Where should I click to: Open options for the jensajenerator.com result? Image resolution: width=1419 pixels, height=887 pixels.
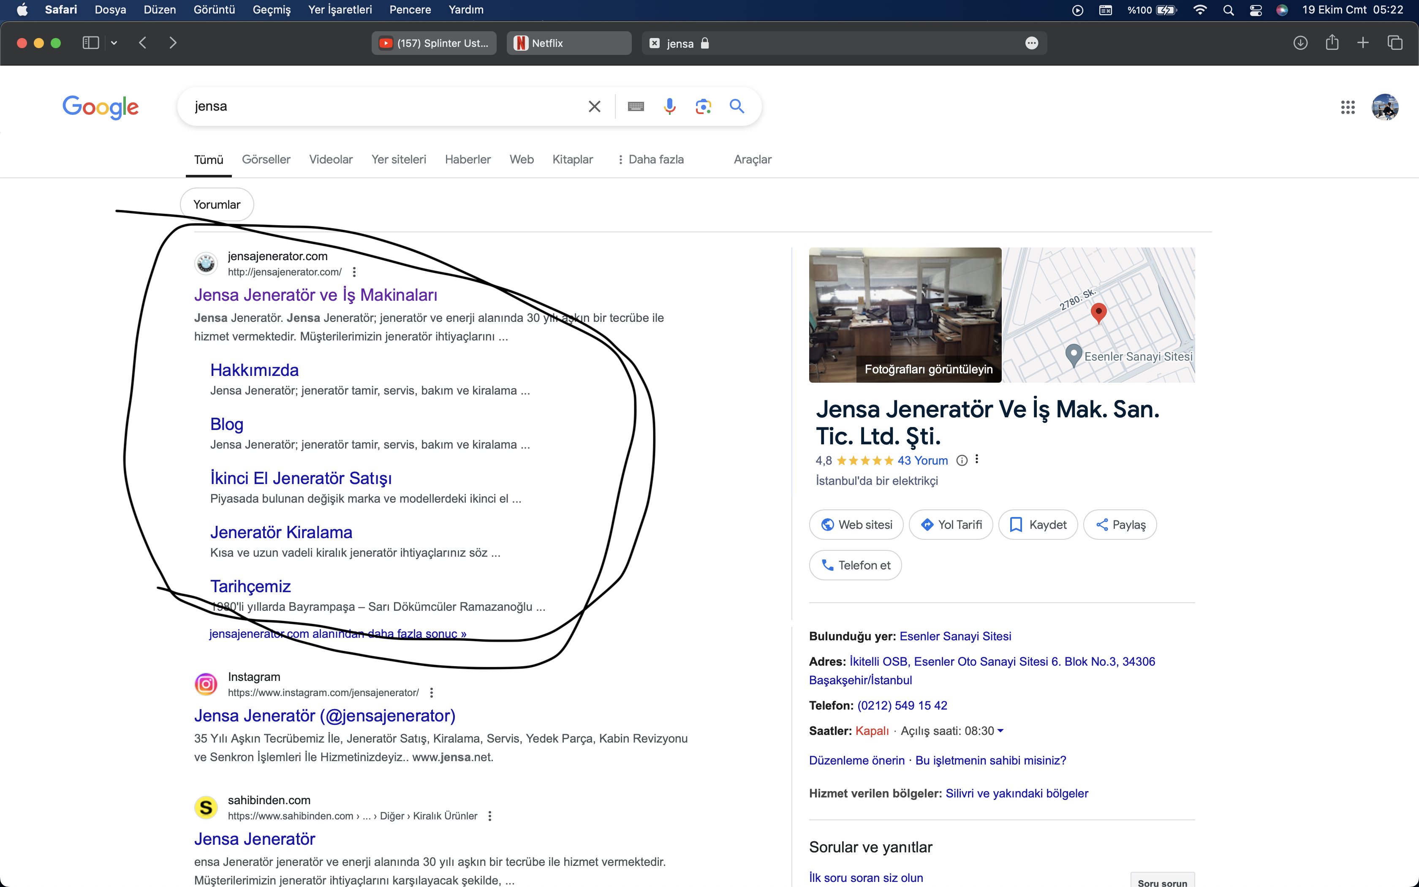click(x=354, y=272)
